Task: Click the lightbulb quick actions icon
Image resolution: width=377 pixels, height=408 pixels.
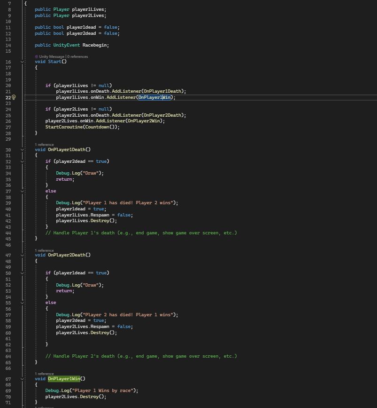Action: [14, 97]
